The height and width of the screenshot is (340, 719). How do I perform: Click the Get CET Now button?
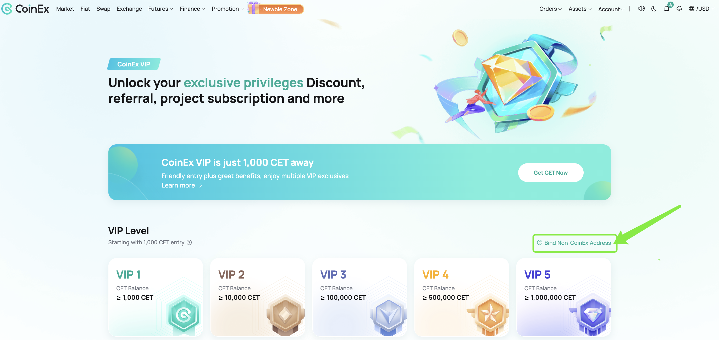[x=551, y=173]
